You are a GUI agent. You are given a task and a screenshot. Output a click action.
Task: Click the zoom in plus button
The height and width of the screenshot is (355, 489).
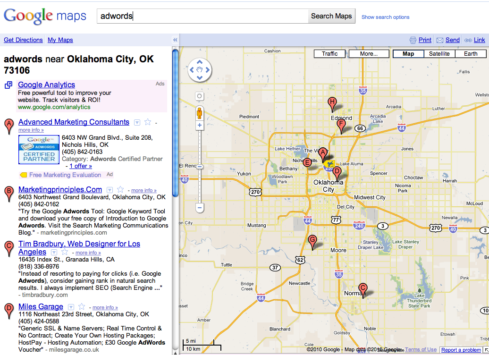pos(200,126)
